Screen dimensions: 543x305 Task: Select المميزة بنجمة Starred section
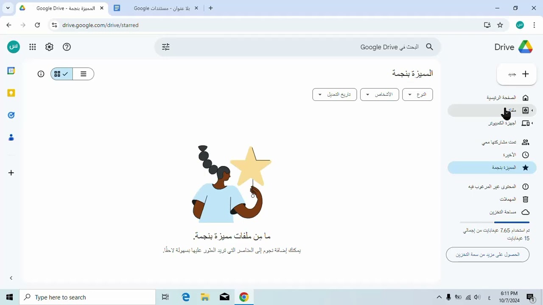tap(492, 168)
